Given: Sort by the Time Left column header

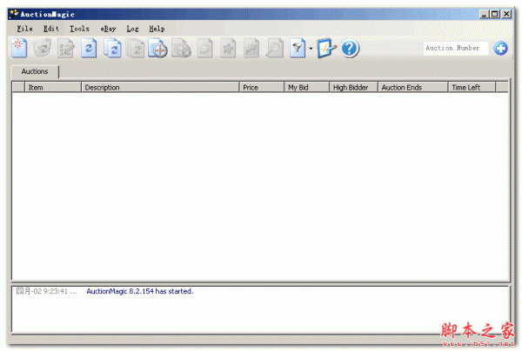Looking at the screenshot, I should click(472, 88).
